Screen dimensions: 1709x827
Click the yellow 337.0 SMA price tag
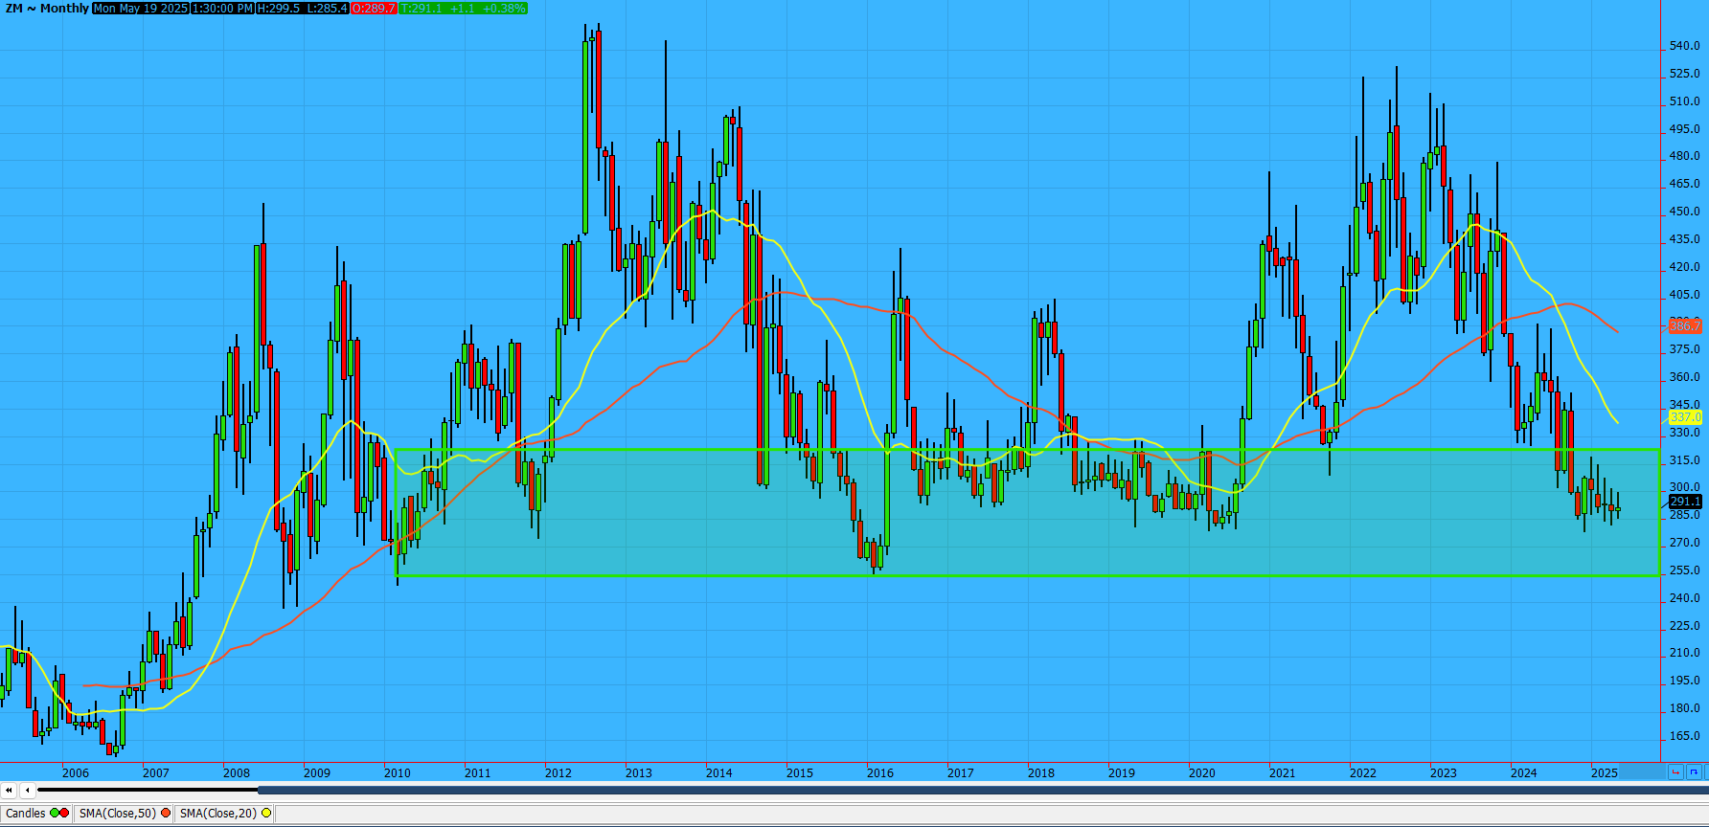coord(1685,417)
